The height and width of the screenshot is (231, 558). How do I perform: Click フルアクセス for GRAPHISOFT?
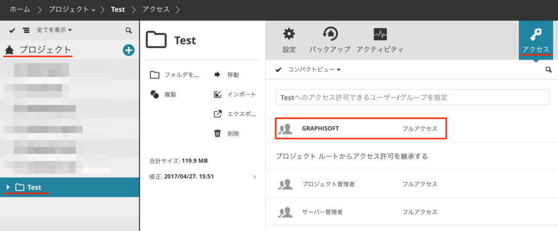coord(420,129)
